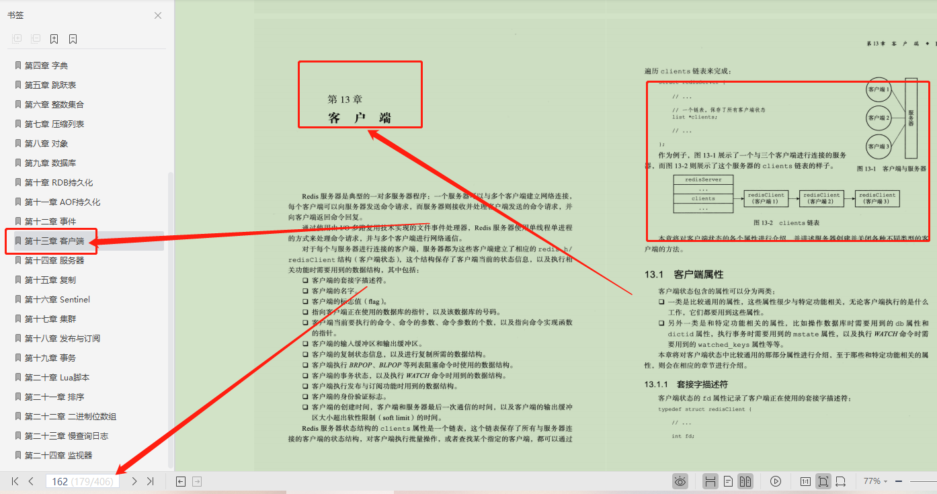Open bookmark 第二十四章 监视器
The image size is (937, 494).
(x=58, y=455)
